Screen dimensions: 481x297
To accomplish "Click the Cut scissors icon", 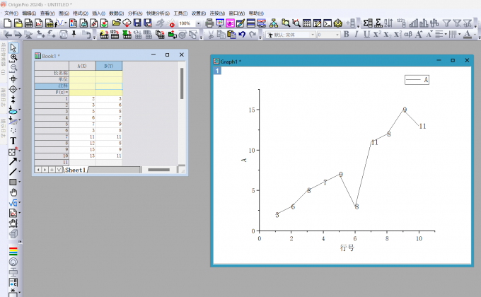I will [211, 35].
